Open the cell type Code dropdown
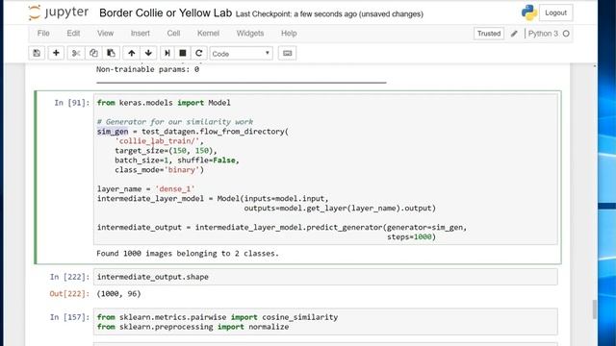This screenshot has width=616, height=346. click(242, 54)
